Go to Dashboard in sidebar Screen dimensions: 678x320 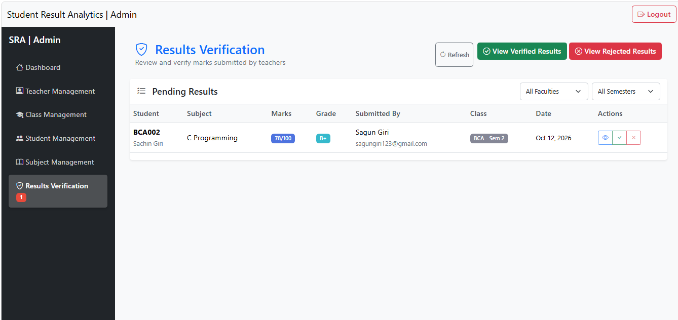(x=58, y=67)
